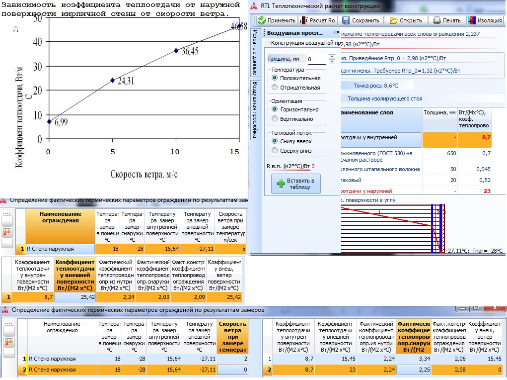Run the Расчет Ro calculation
The width and height of the screenshot is (507, 380).
(319, 20)
